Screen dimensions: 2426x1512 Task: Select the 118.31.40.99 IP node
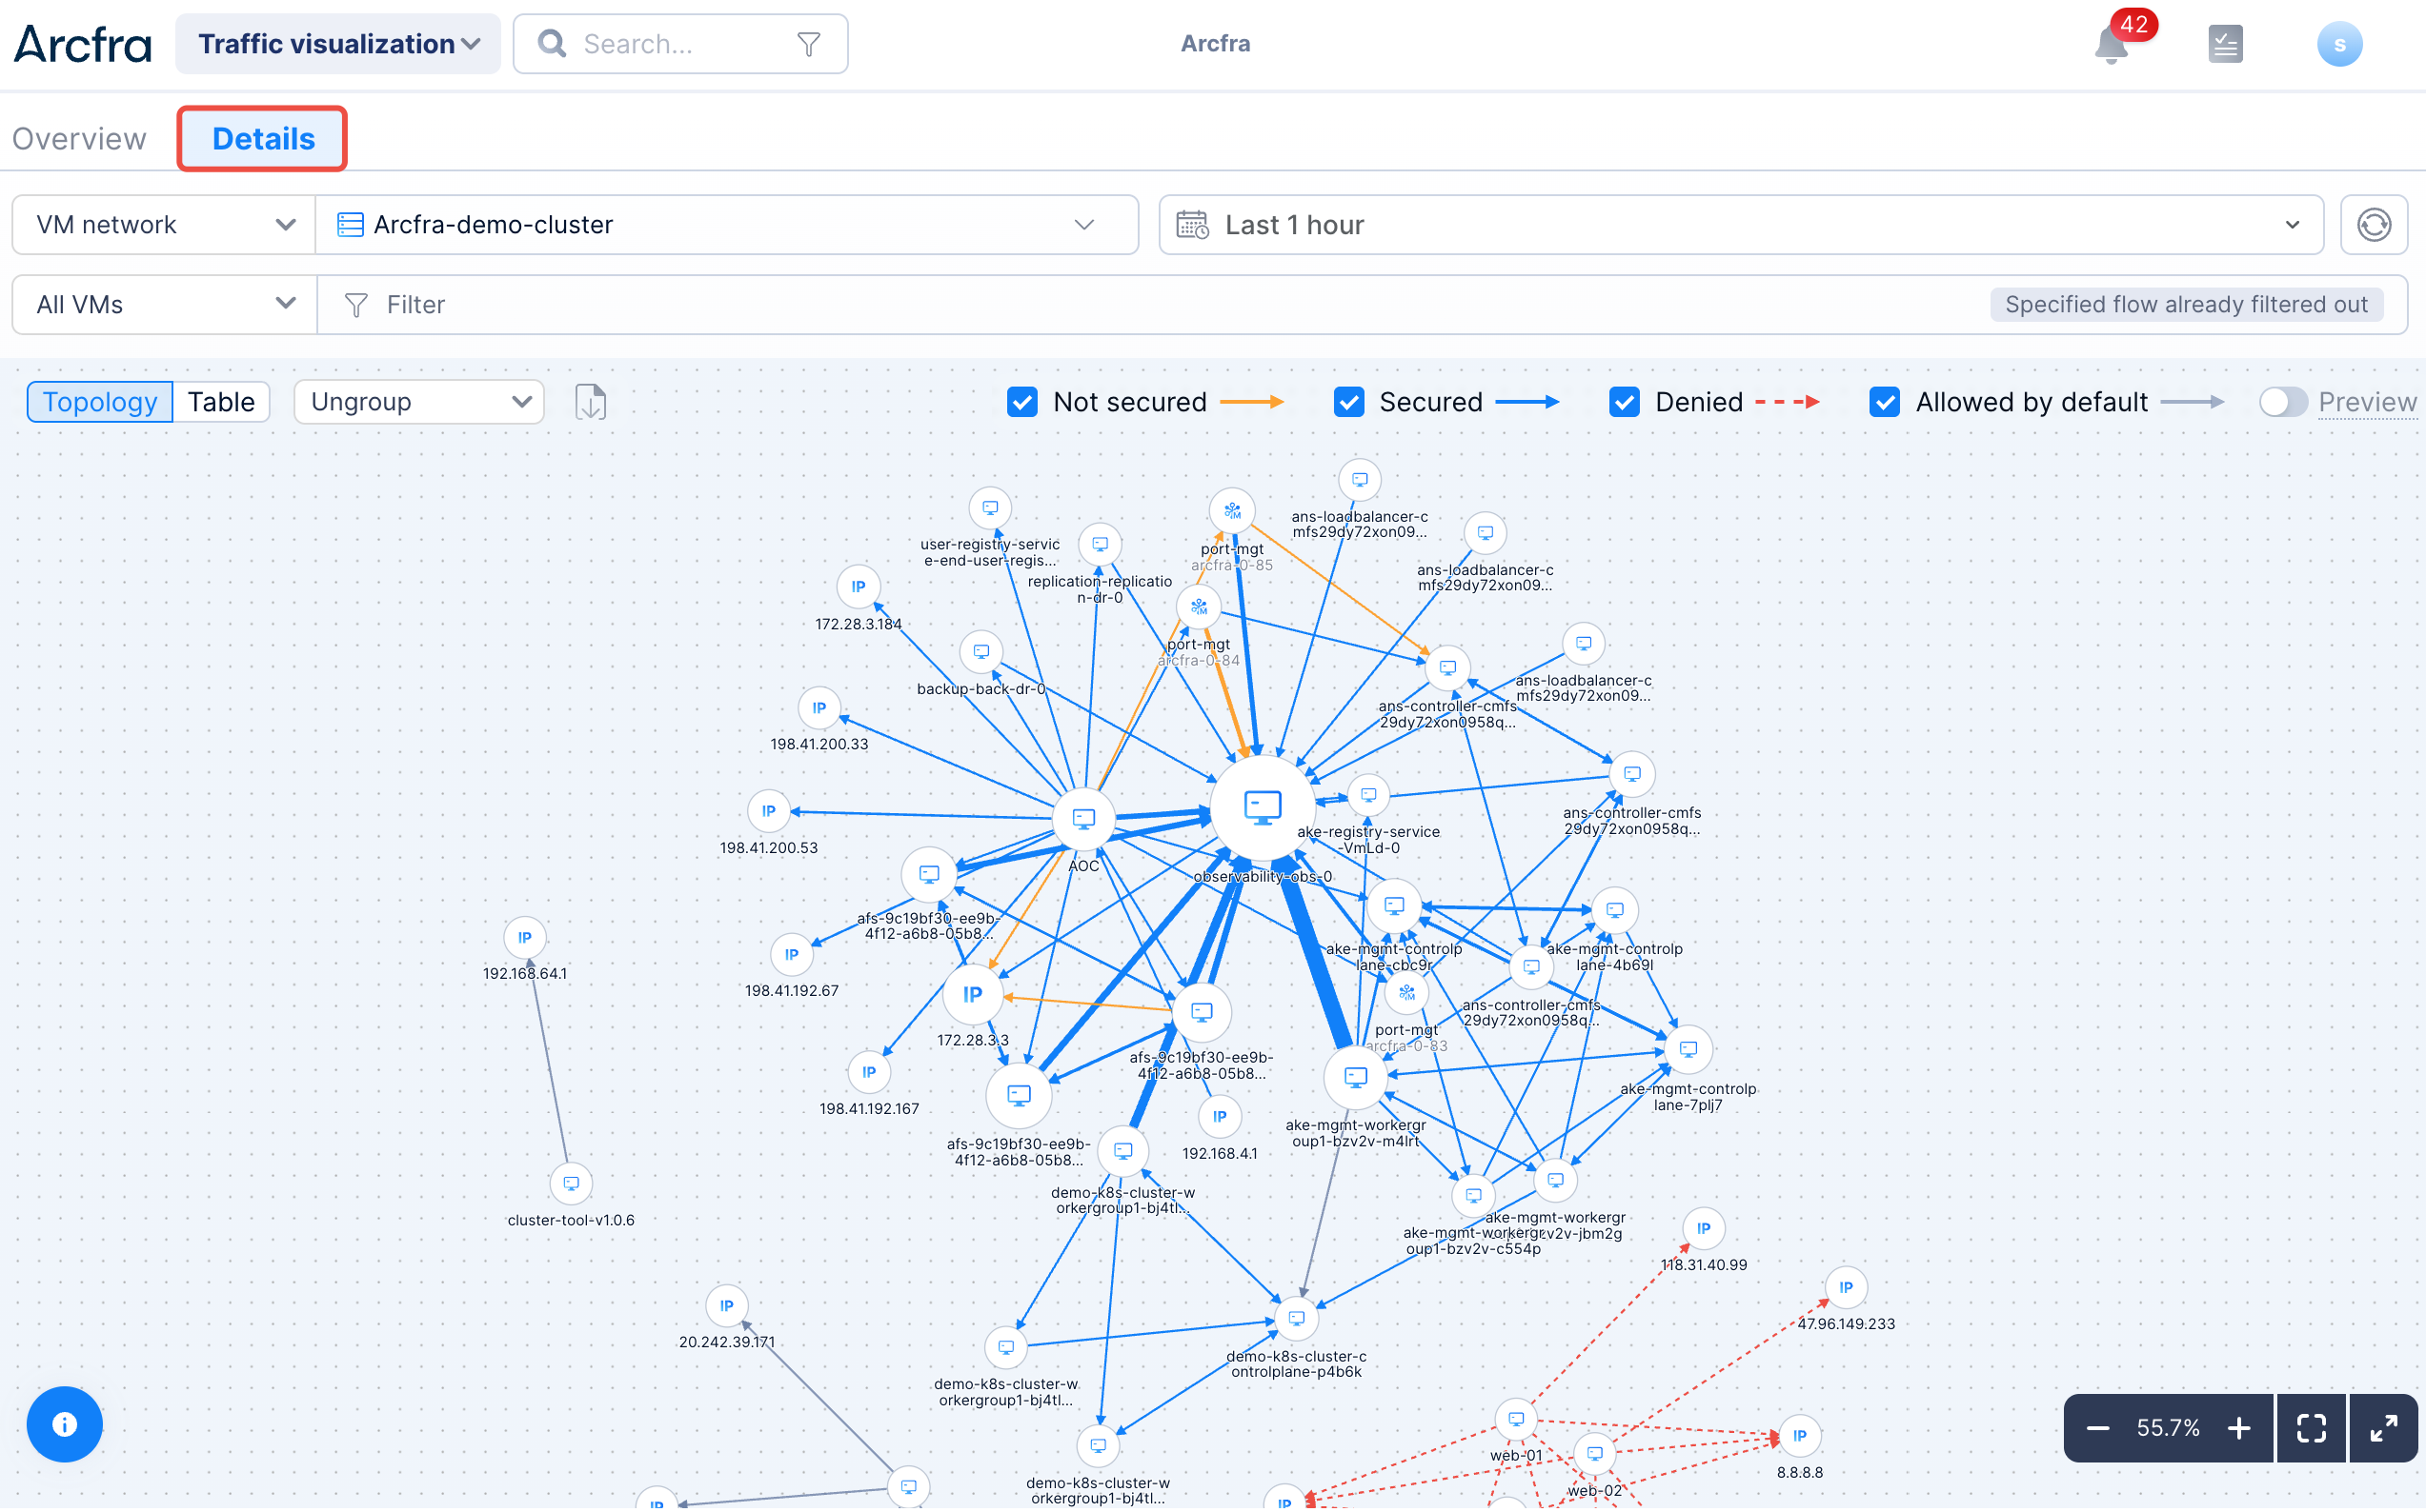point(1704,1229)
